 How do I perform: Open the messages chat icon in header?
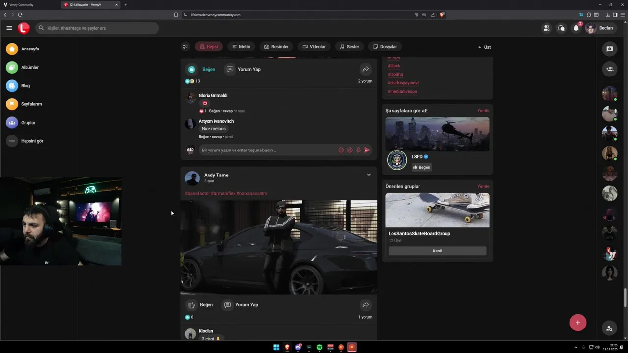coord(561,28)
